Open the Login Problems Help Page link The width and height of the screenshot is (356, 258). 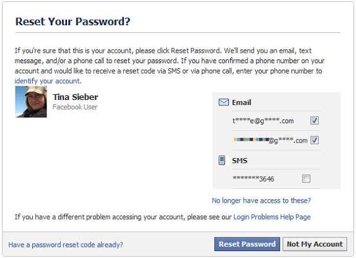[x=272, y=217]
